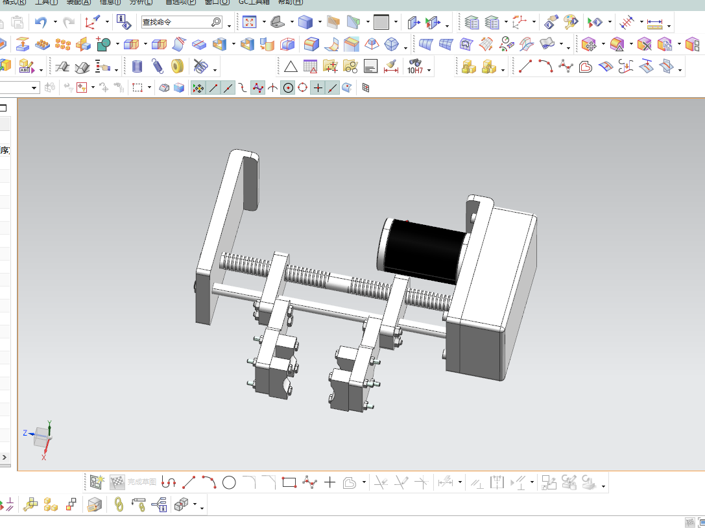Open the Undo history dropdown arrow
Viewport: 705px width, 529px height.
[x=55, y=22]
